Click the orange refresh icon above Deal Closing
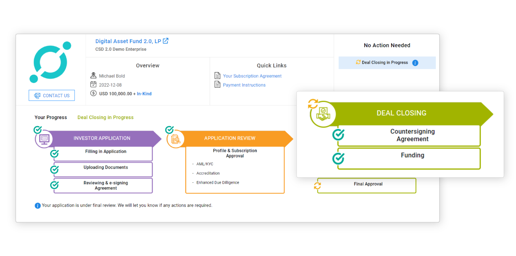516x256 pixels. click(313, 104)
